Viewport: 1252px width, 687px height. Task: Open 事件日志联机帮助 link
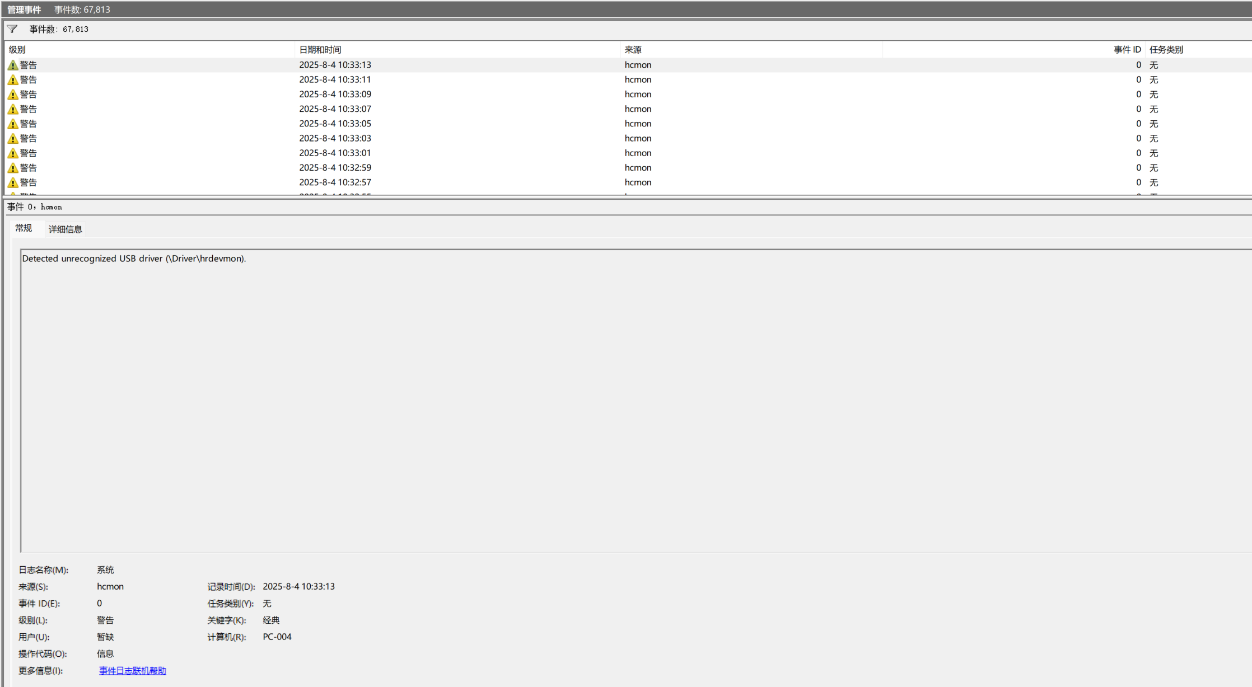[132, 671]
